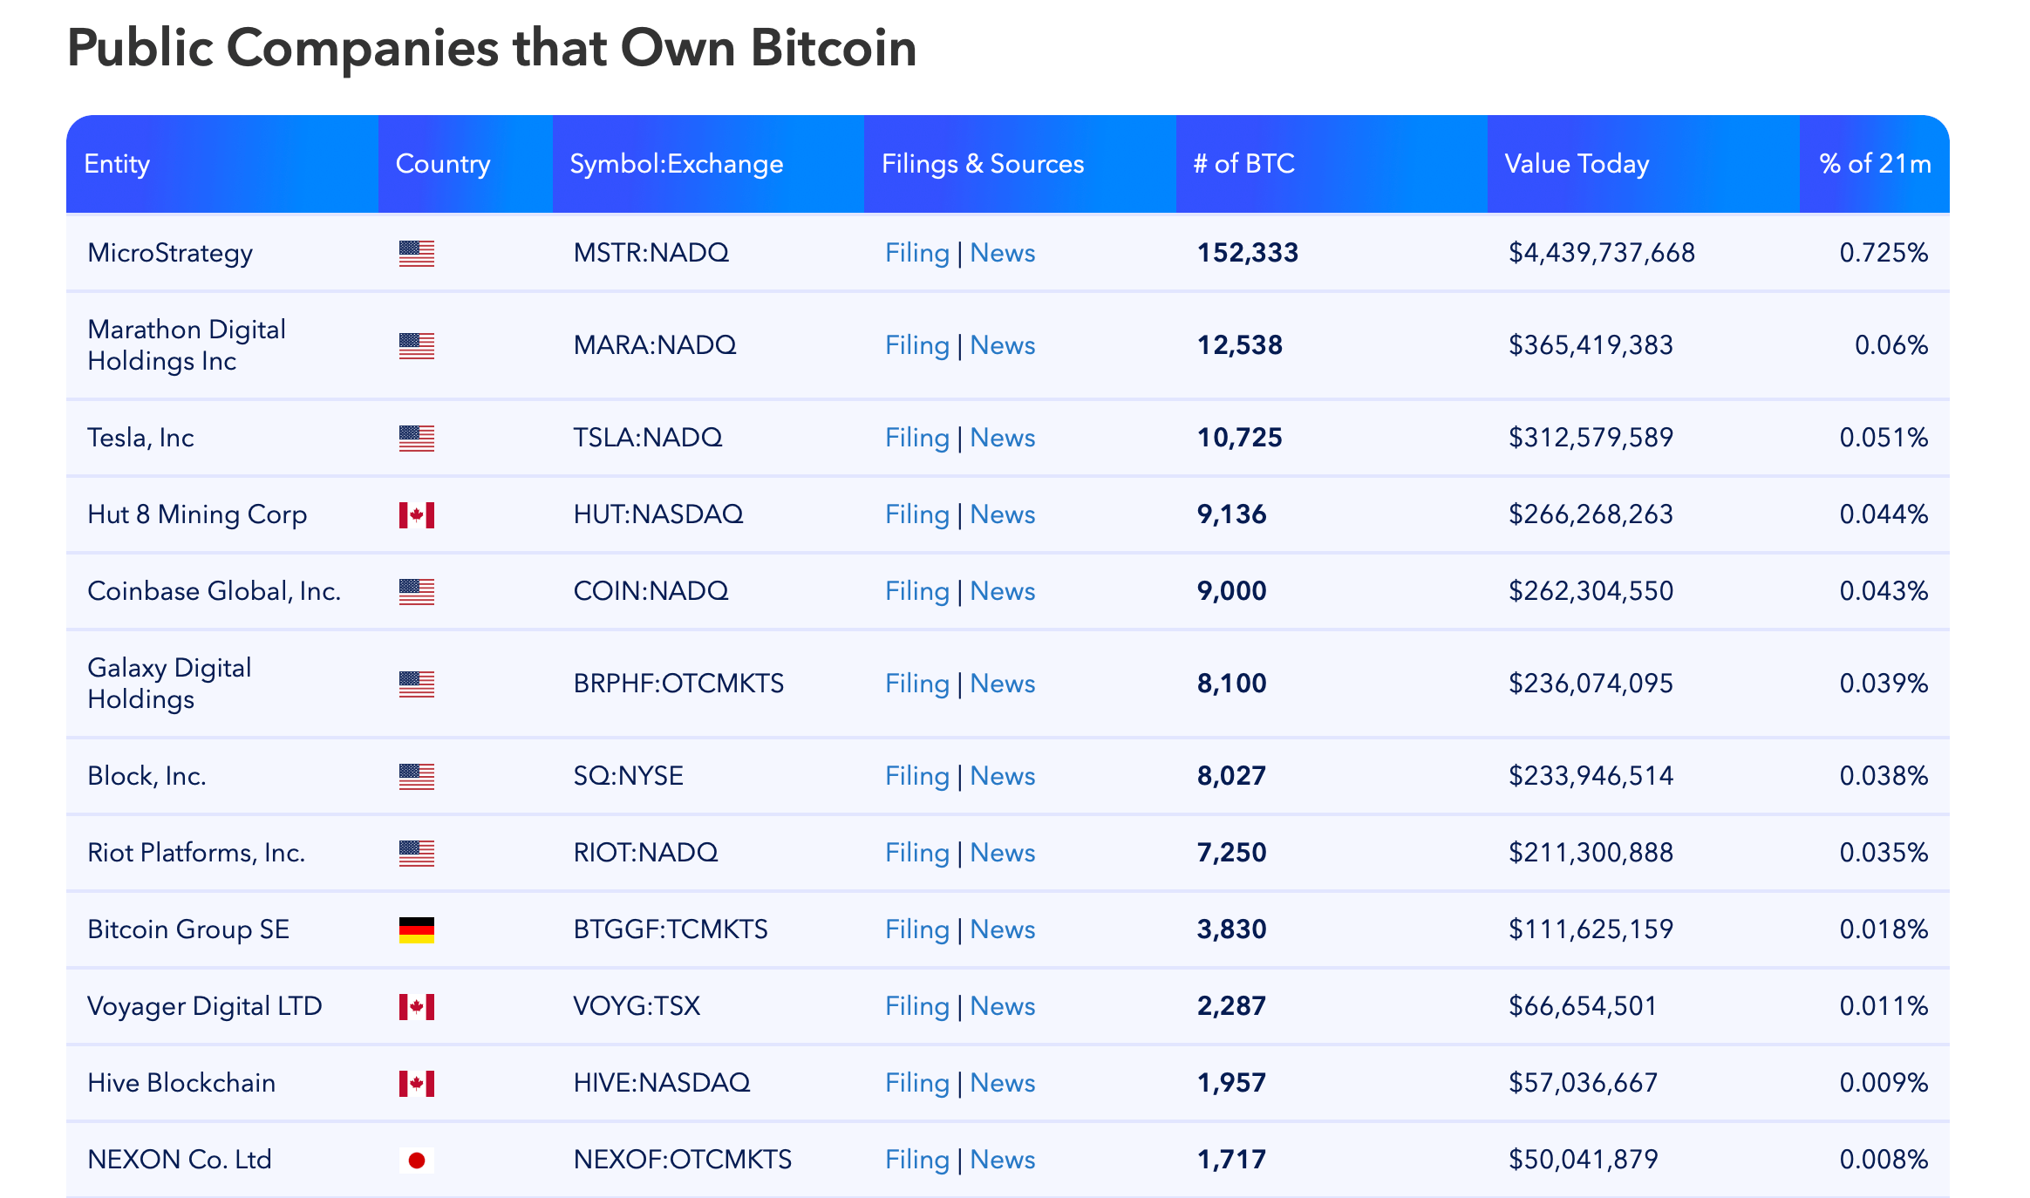Screen dimensions: 2030x1198
Task: Click the US flag beside MicroStrategy
Action: click(x=416, y=253)
